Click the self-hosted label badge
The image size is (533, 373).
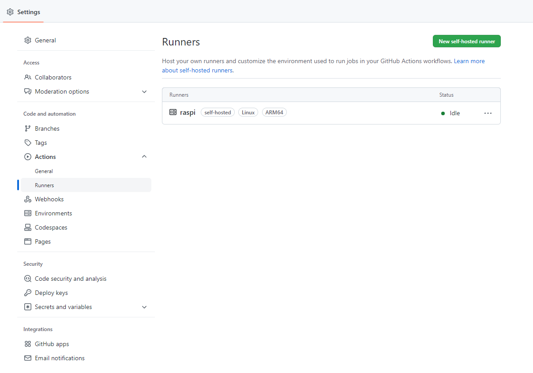tap(218, 113)
